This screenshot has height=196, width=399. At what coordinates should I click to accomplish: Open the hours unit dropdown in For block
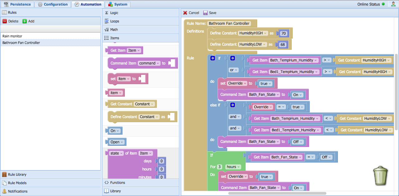(x=233, y=167)
